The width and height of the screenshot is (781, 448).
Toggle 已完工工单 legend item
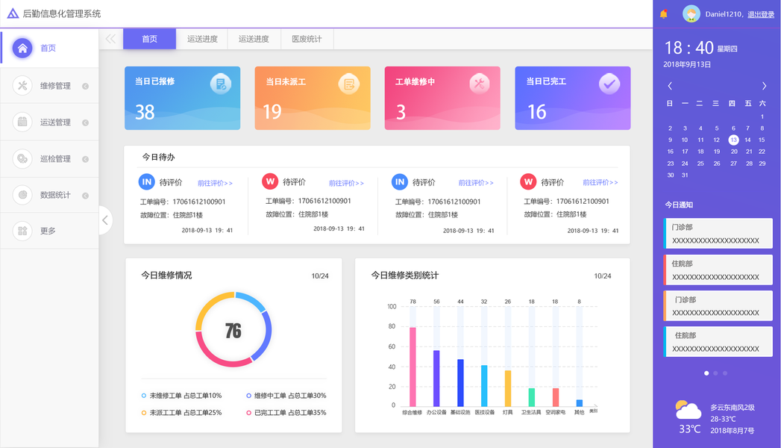[x=286, y=413]
